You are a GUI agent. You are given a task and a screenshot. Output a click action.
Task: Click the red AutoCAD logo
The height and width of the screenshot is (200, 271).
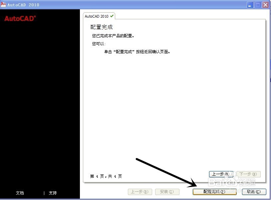point(20,19)
